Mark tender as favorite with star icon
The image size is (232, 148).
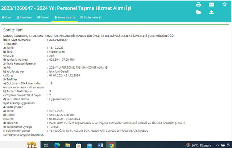(x=224, y=5)
